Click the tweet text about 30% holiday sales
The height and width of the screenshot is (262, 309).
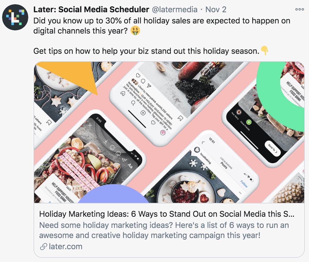point(162,26)
